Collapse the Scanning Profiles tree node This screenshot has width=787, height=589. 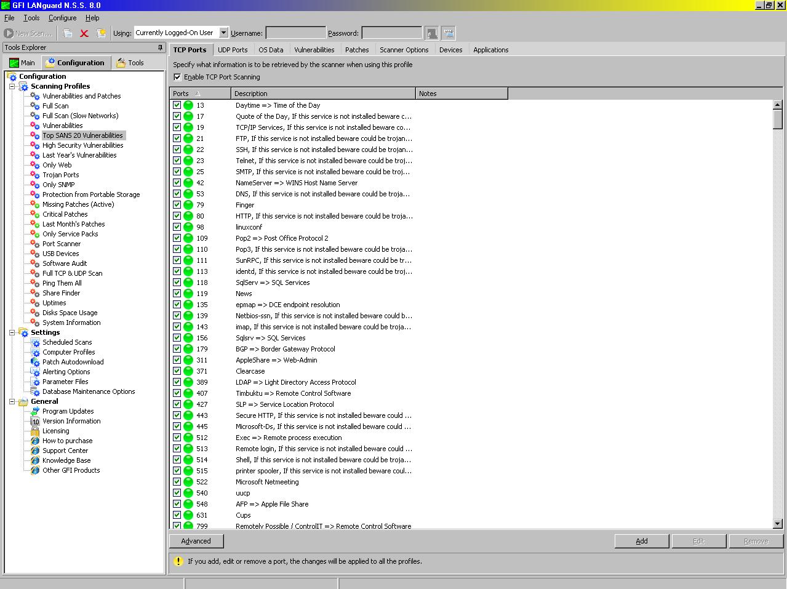tap(12, 86)
